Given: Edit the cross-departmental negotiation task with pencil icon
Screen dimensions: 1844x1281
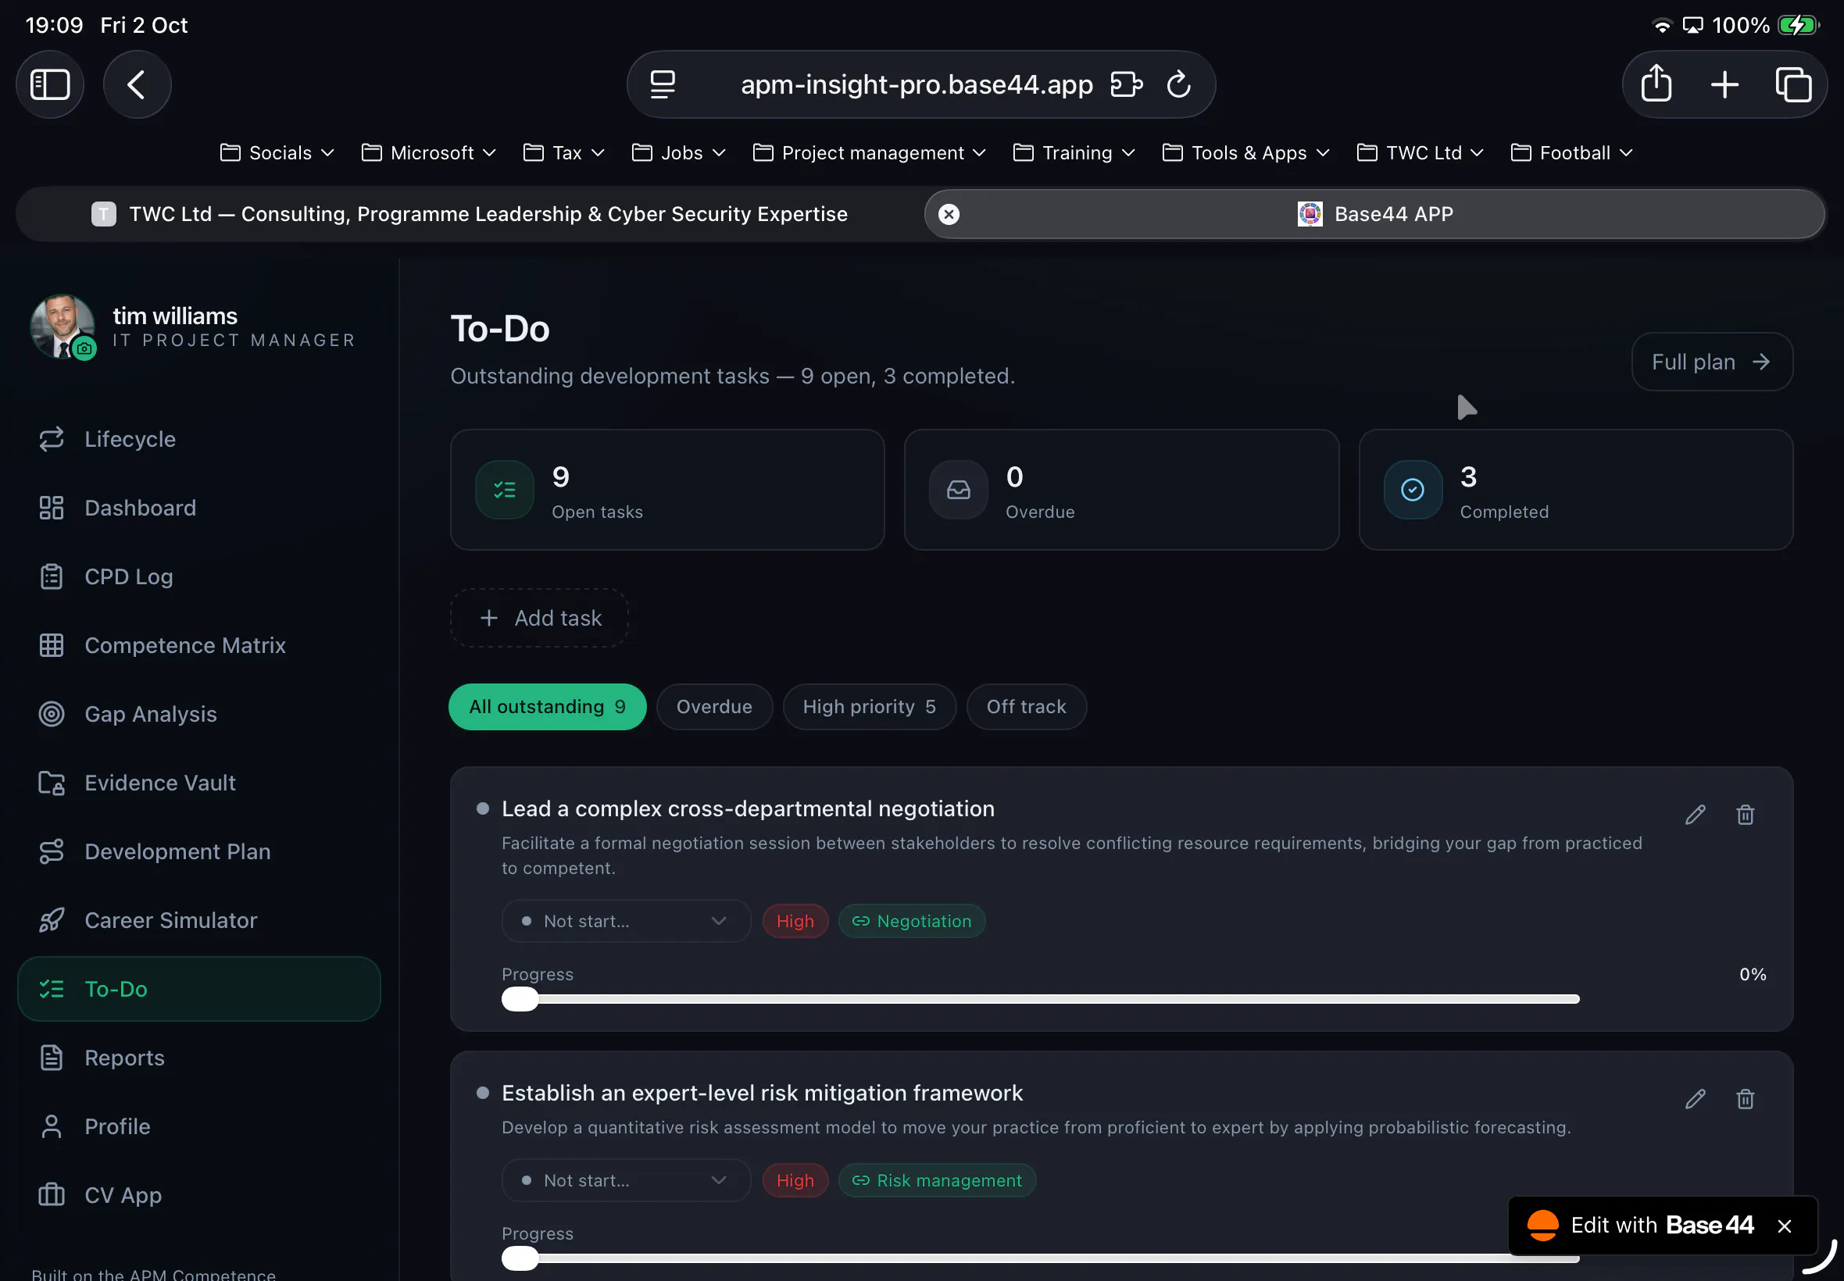Looking at the screenshot, I should [x=1695, y=815].
